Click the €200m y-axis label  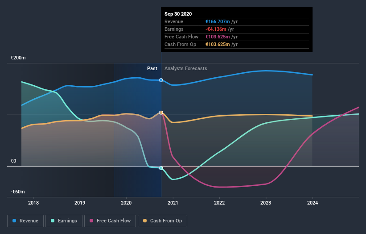pyautogui.click(x=18, y=58)
